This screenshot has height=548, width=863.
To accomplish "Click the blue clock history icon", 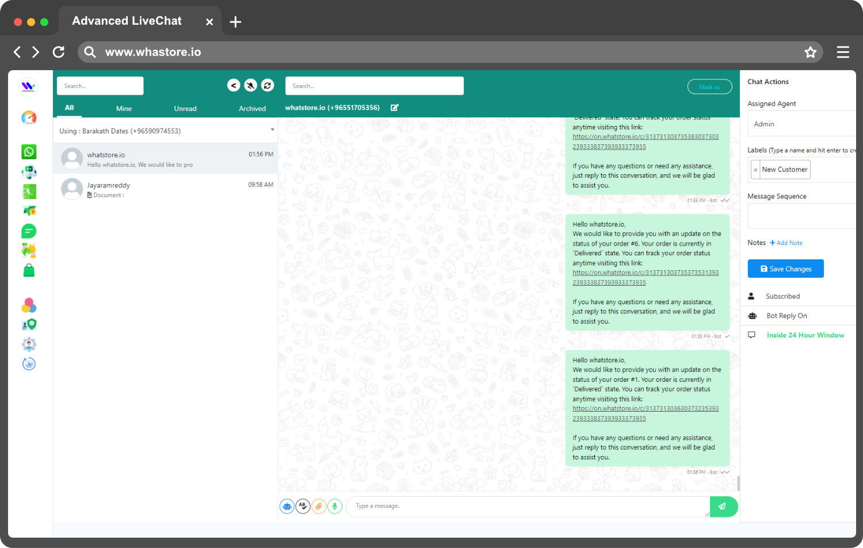I will click(29, 363).
